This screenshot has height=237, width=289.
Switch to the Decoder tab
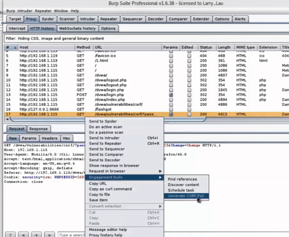tap(156, 19)
